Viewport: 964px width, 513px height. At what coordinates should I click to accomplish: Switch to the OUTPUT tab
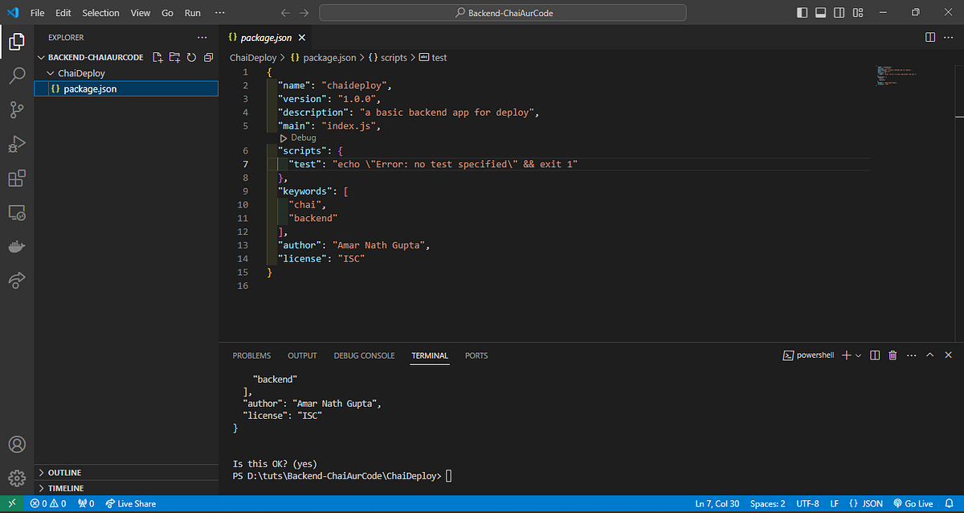coord(302,355)
